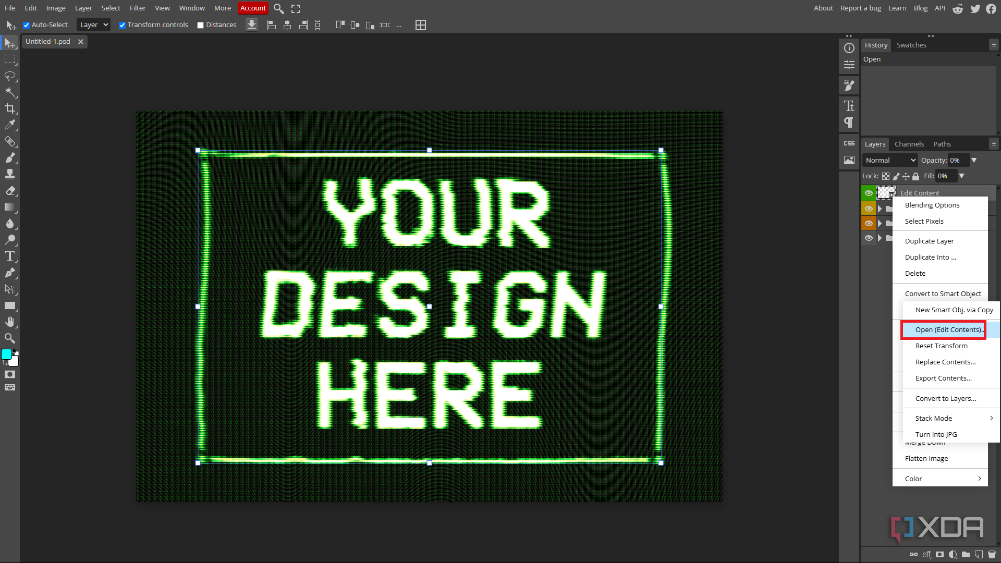Expand the Opacity slider arrow

coord(974,161)
